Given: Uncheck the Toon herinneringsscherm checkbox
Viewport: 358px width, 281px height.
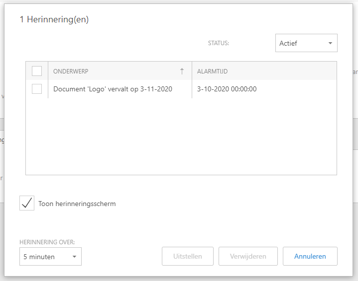Looking at the screenshot, I should point(27,203).
